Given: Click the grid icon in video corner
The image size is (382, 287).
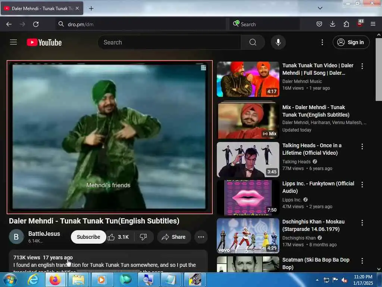Looking at the screenshot, I should [203, 68].
